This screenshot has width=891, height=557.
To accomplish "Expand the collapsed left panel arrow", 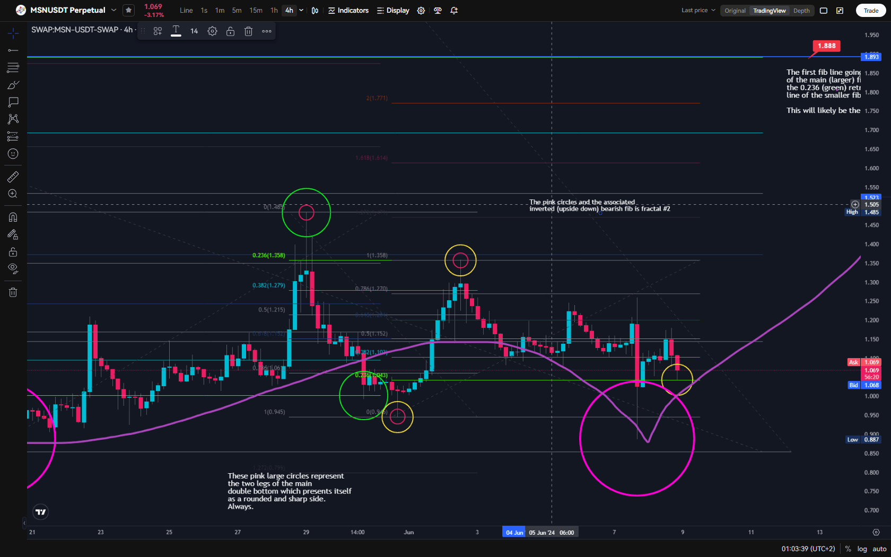I will tap(24, 523).
